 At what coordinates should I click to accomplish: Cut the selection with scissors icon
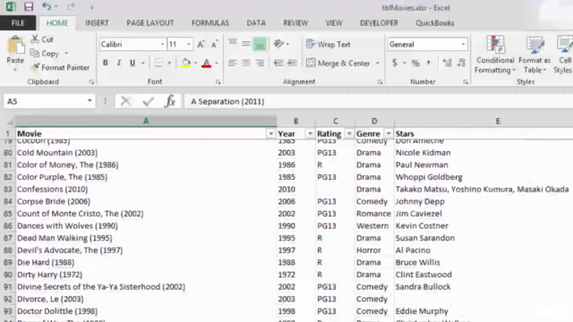coord(35,39)
